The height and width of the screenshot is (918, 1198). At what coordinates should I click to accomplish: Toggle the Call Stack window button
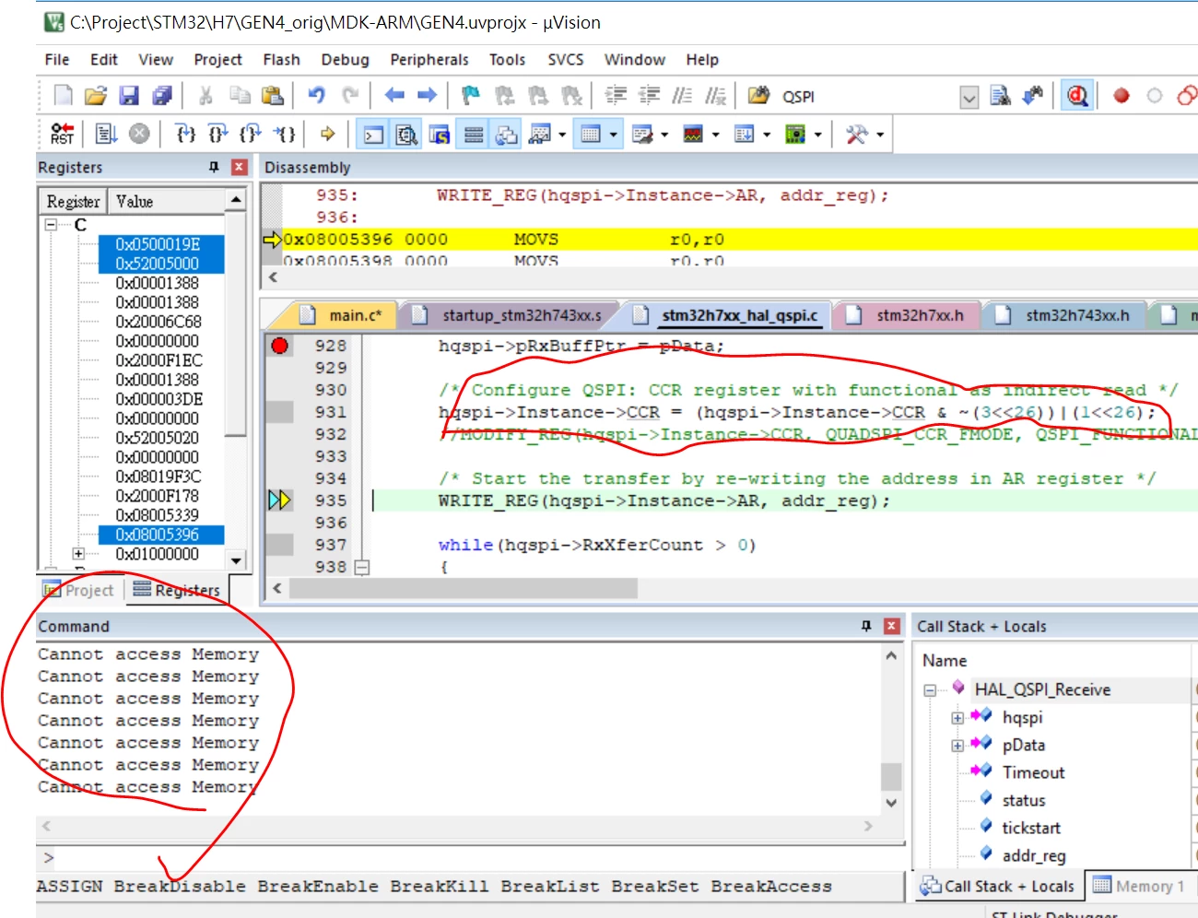point(507,135)
